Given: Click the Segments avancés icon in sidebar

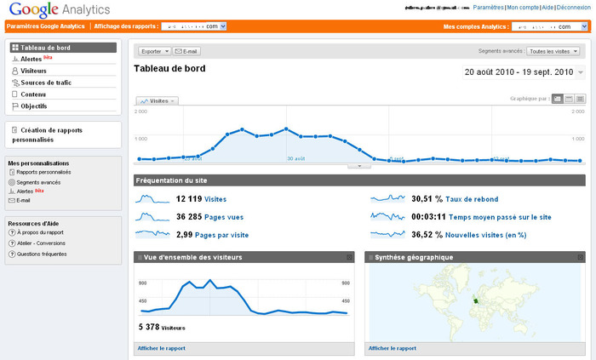Looking at the screenshot, I should click(x=11, y=182).
